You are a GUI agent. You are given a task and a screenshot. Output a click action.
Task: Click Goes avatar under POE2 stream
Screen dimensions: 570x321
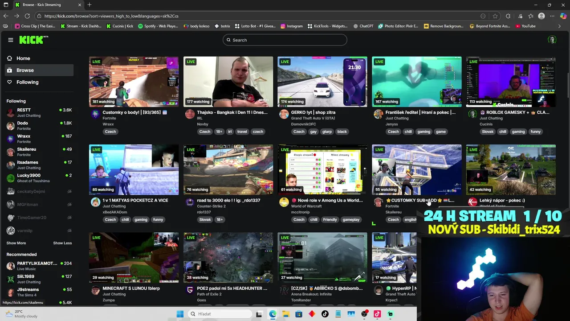190,290
